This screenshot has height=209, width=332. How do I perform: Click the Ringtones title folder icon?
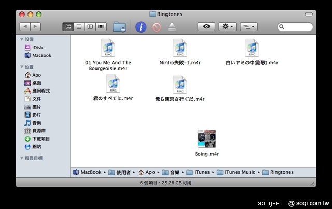tap(153, 14)
